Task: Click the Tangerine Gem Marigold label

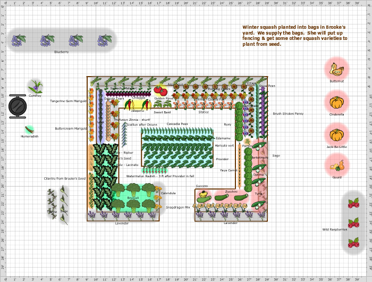Action: (69, 101)
